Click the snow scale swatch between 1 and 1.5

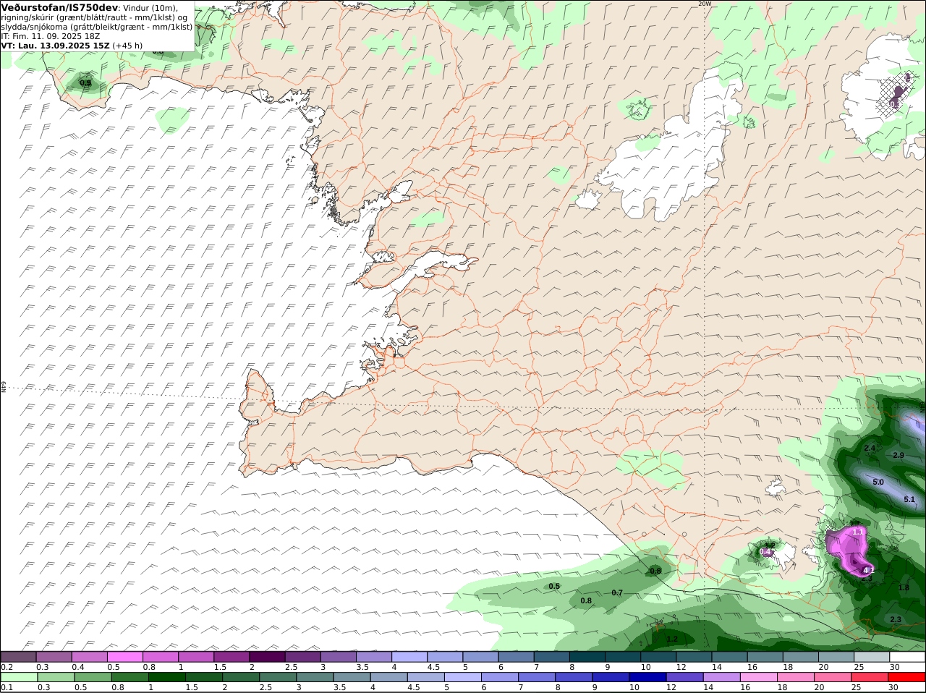[x=195, y=657]
